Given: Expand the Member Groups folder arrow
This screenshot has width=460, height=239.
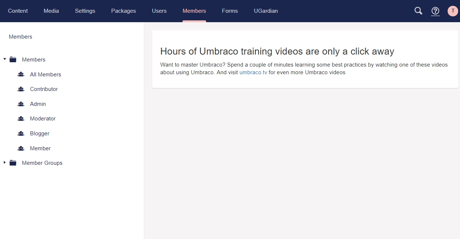Looking at the screenshot, I should coord(5,163).
